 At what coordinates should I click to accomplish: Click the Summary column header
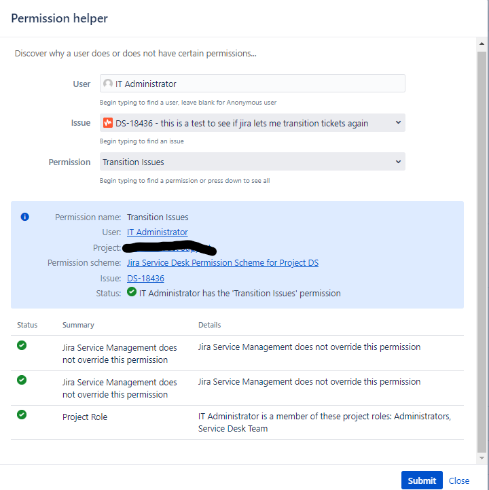[x=78, y=325]
